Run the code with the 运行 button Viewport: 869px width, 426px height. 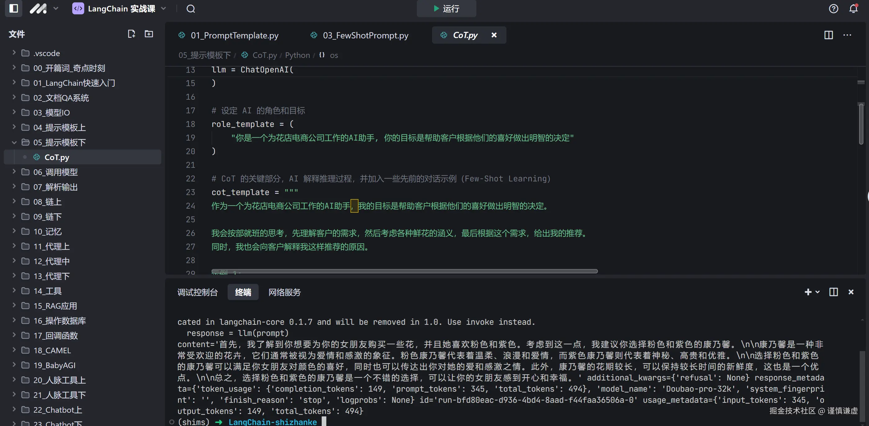coord(446,9)
